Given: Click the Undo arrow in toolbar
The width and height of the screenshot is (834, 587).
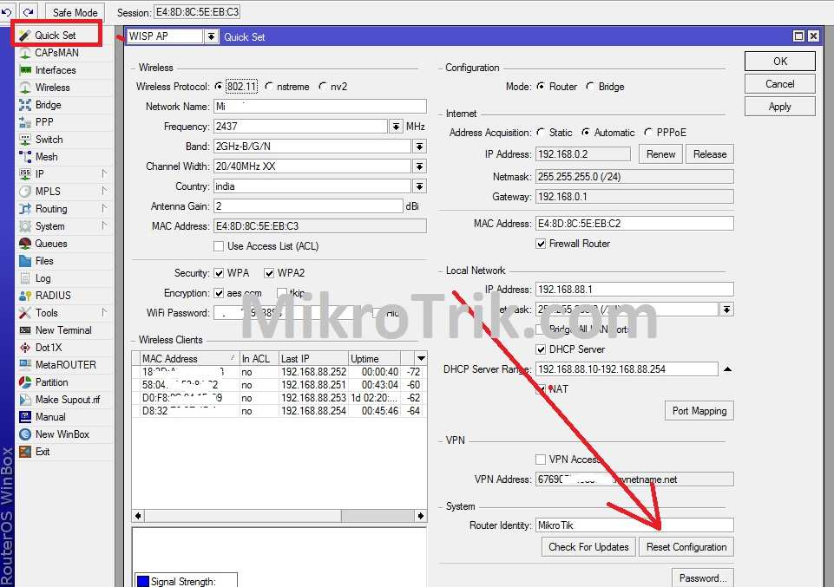Looking at the screenshot, I should pos(7,11).
